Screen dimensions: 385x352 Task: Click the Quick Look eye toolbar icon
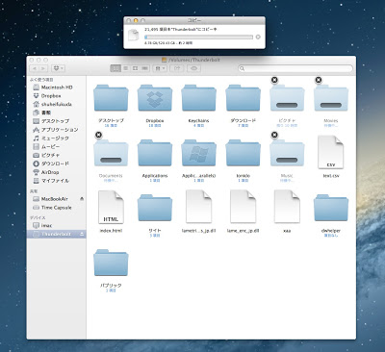[193, 68]
